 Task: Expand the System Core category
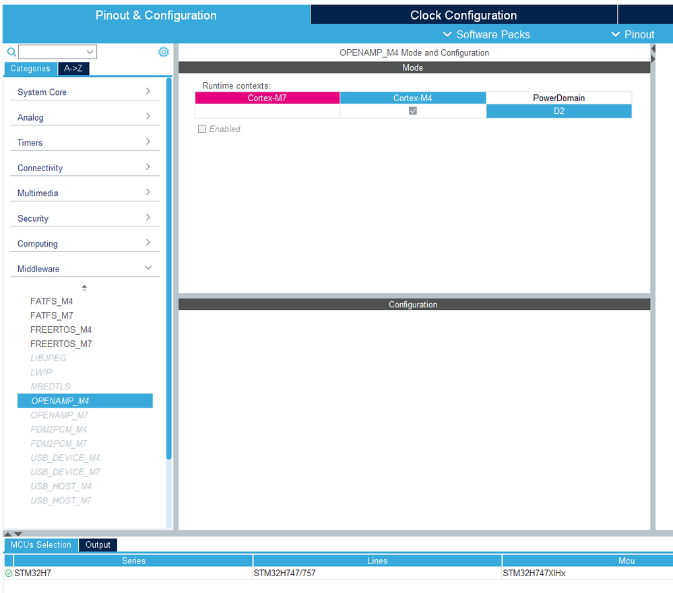tap(85, 92)
